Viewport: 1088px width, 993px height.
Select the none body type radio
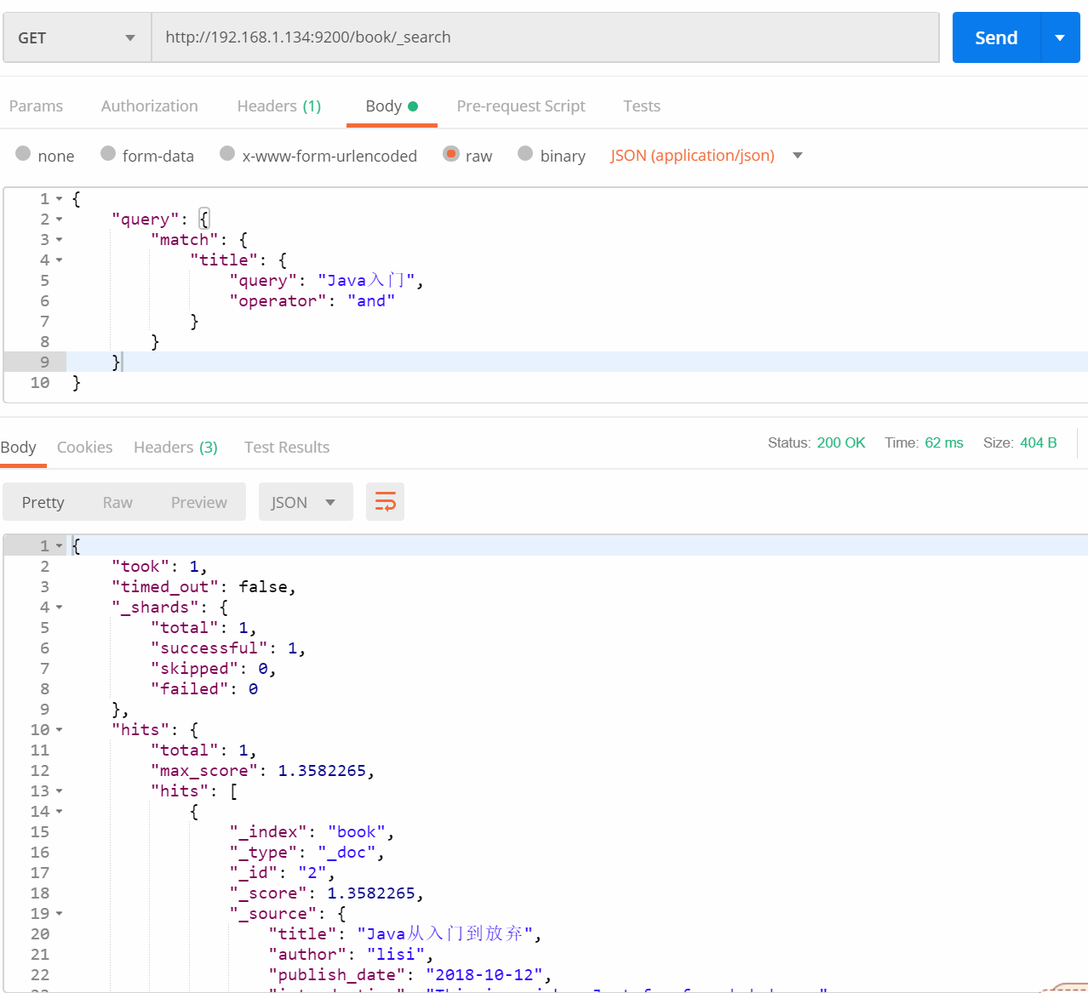(x=24, y=154)
